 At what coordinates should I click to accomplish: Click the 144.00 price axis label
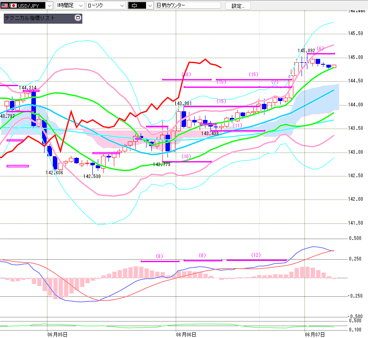pyautogui.click(x=356, y=105)
